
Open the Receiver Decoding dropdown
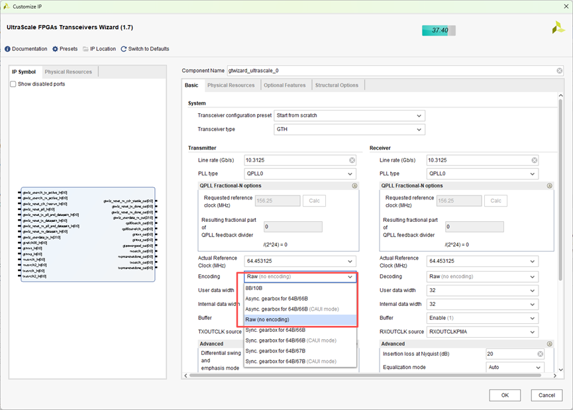click(x=482, y=277)
